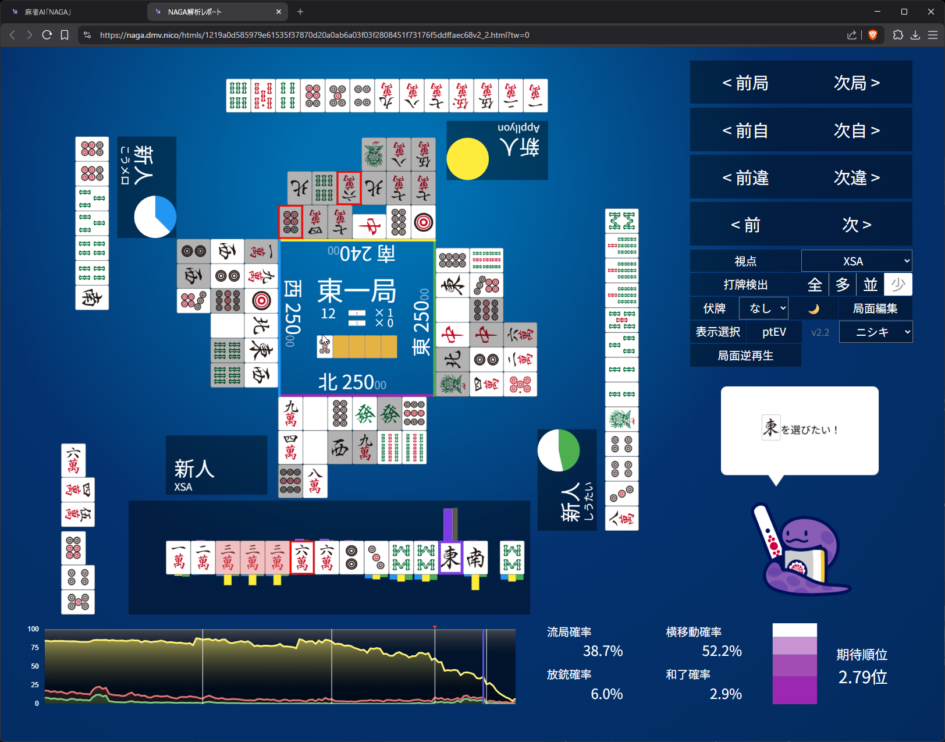Screen dimensions: 945x742
Task: Click the 東 tile in the hand
Action: click(450, 558)
